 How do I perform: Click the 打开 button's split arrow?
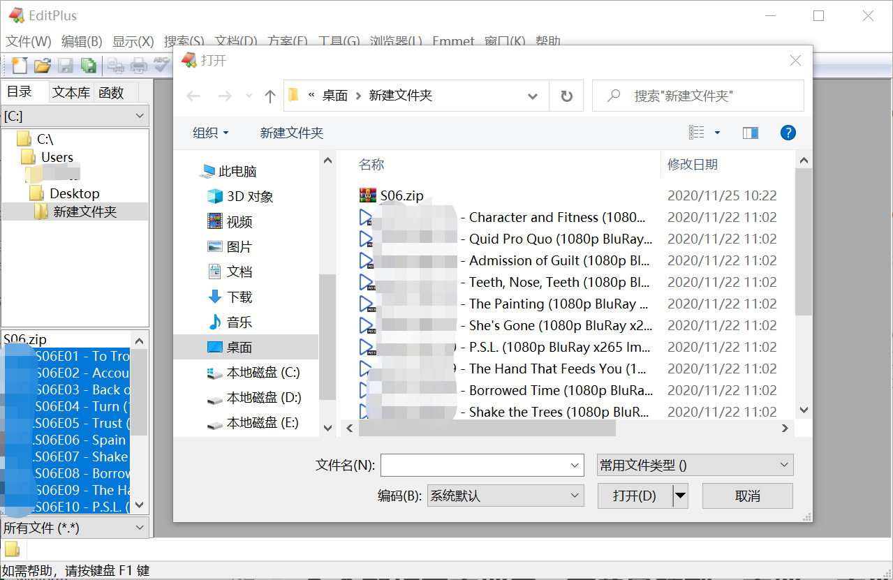point(680,496)
